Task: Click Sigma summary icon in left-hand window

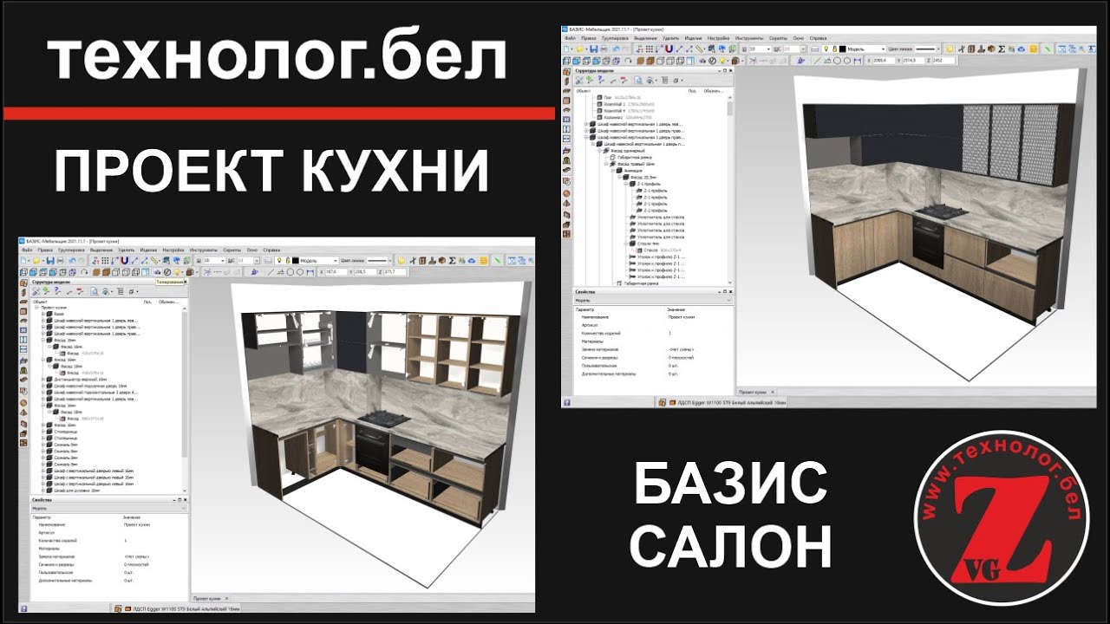Action: pyautogui.click(x=452, y=261)
